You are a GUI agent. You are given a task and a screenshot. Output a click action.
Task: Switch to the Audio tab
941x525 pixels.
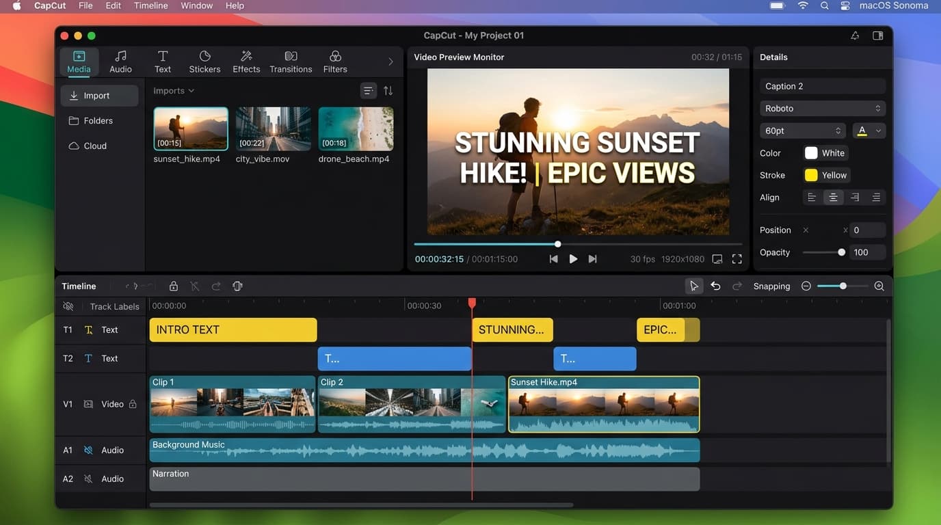(x=120, y=62)
